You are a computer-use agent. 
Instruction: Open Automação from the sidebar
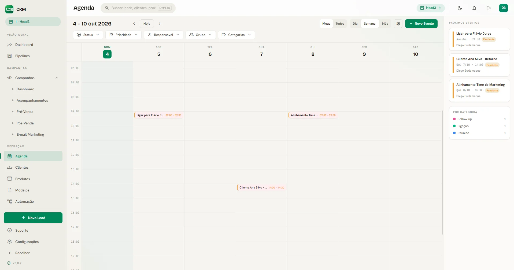33,201
